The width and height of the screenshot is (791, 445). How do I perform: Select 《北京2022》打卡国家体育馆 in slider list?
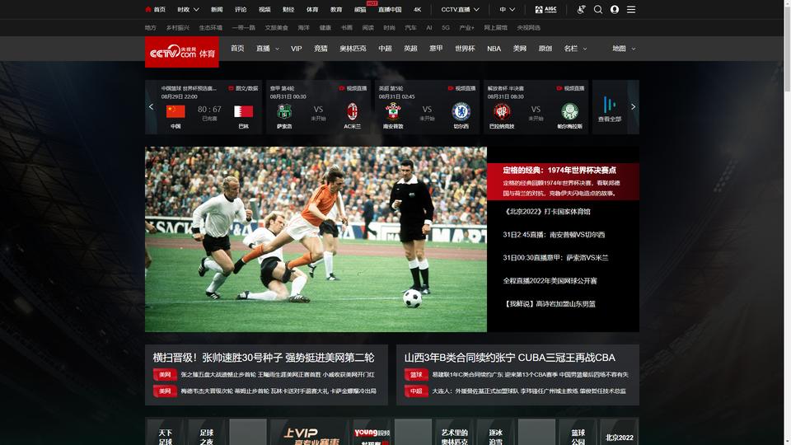(547, 212)
